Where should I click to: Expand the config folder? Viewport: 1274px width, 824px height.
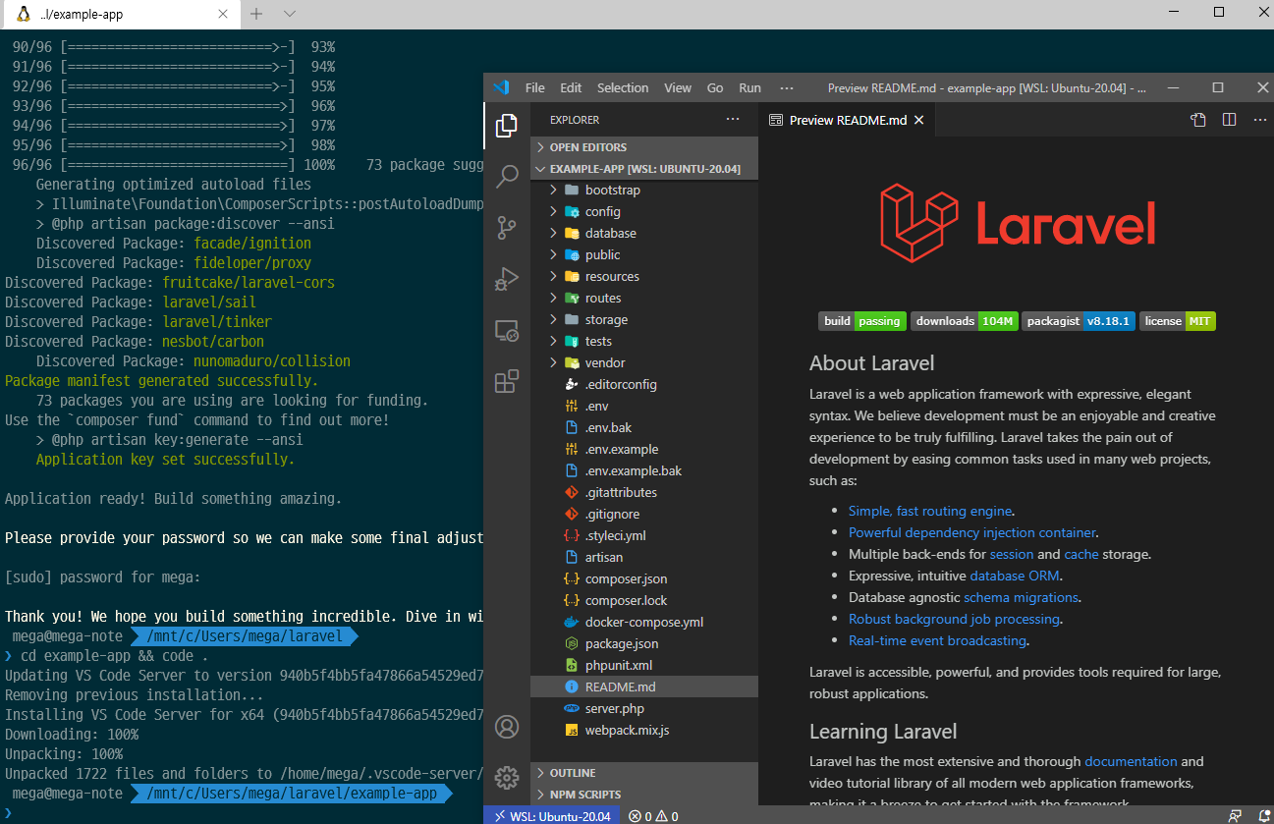644,211
